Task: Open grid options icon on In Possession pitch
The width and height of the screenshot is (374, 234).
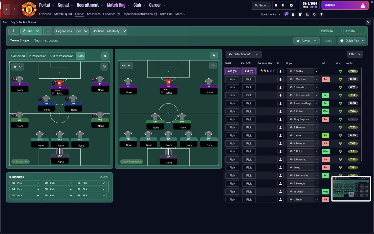Action: point(104,67)
